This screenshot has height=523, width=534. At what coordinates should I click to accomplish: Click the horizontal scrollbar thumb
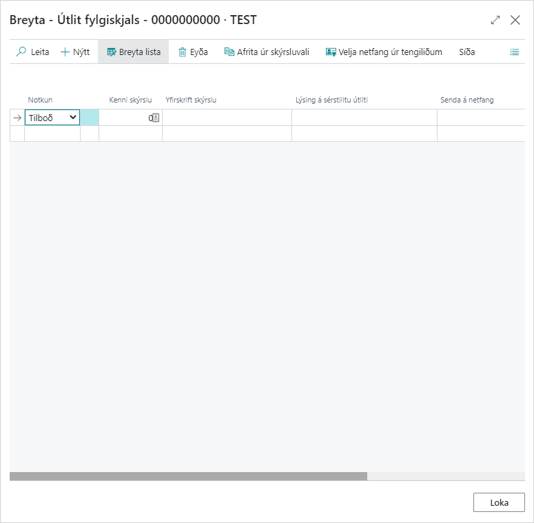188,476
